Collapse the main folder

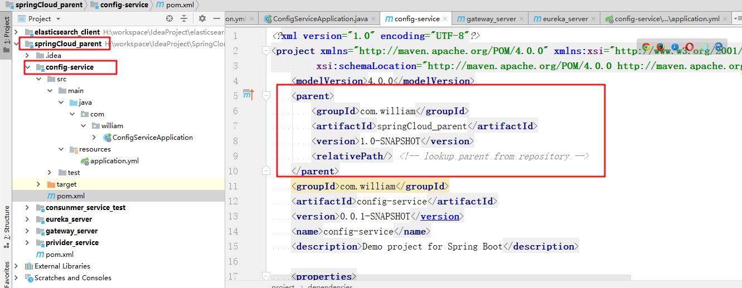tap(50, 90)
